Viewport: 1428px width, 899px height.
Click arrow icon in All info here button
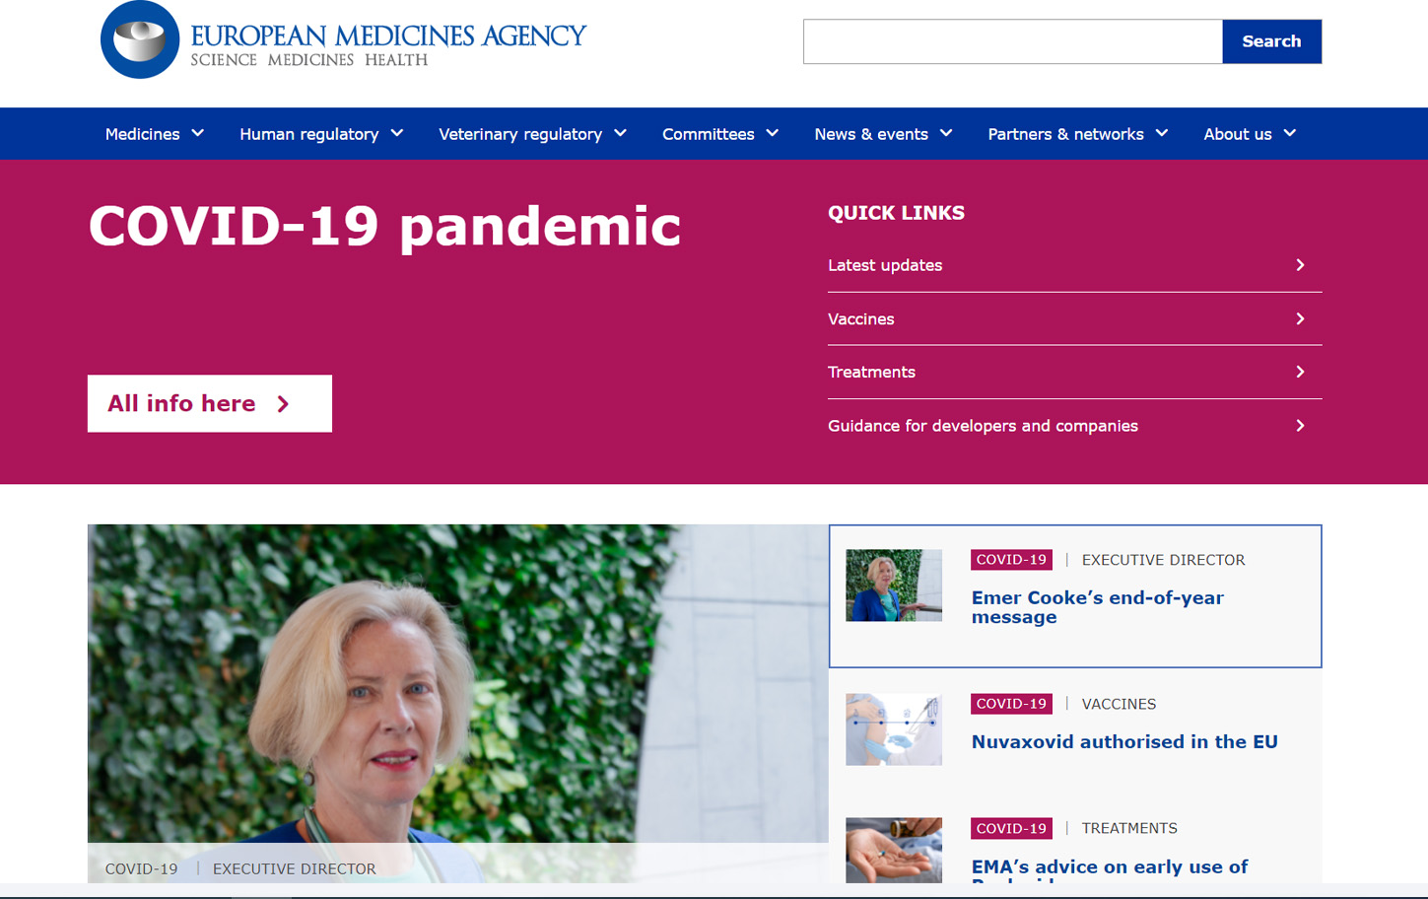click(x=284, y=404)
